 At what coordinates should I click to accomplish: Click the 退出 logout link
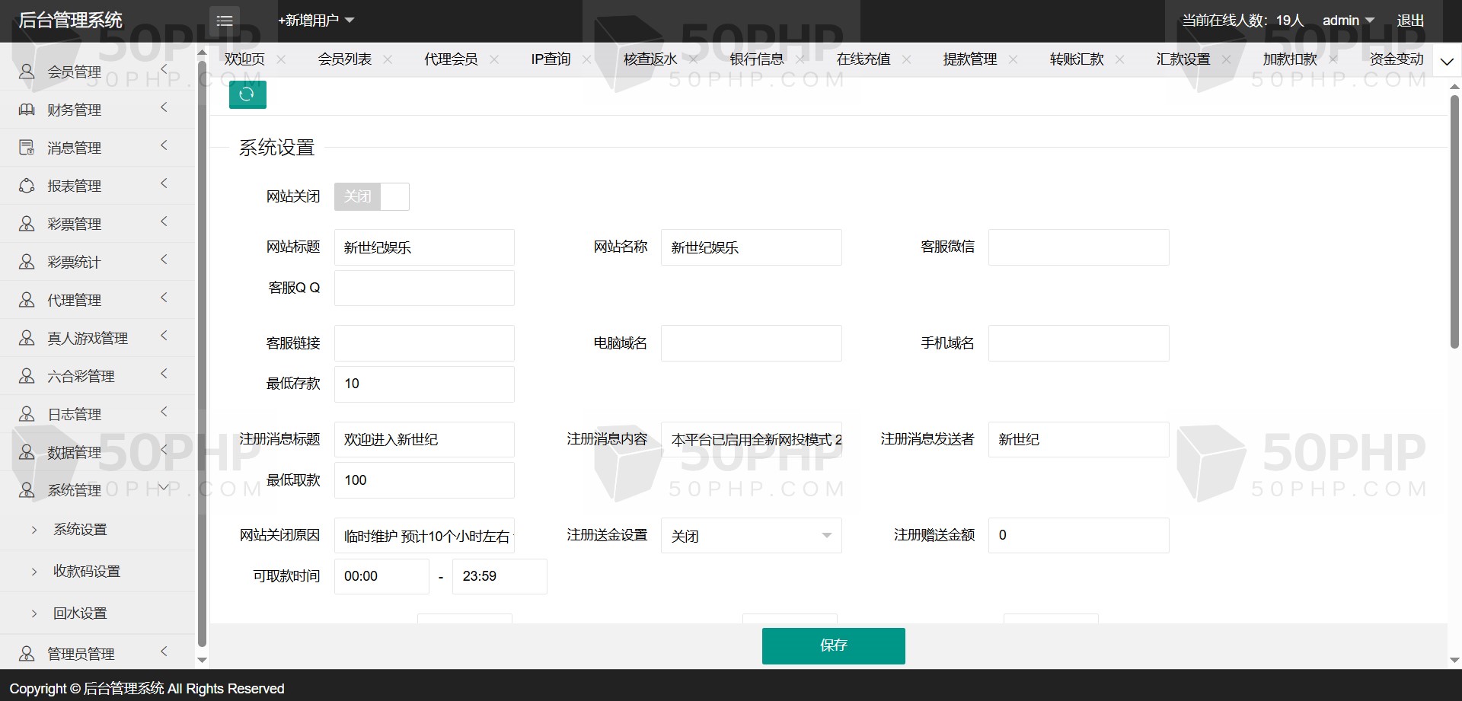point(1410,21)
